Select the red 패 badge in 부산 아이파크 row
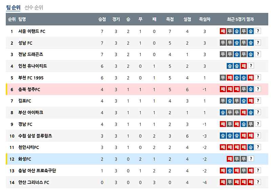Viewport: 271px width, 192px height. click(x=244, y=112)
